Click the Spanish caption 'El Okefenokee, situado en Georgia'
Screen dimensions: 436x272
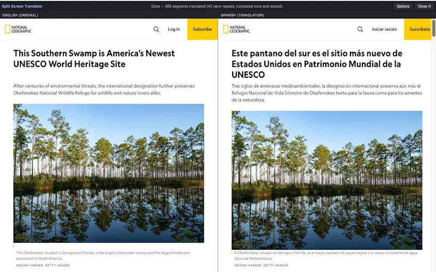[x=326, y=256]
